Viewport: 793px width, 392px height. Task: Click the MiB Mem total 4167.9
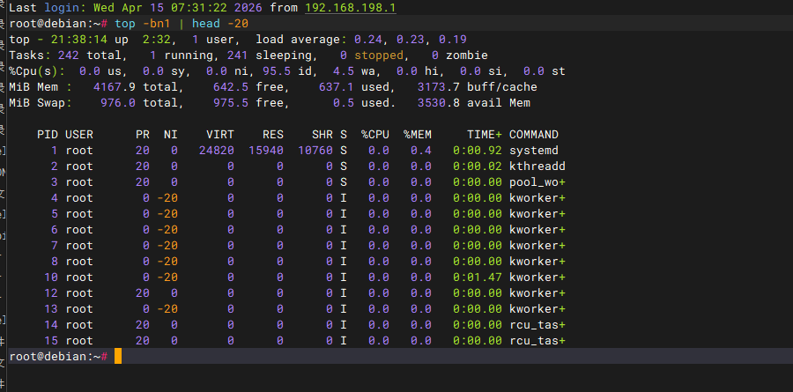pyautogui.click(x=115, y=87)
